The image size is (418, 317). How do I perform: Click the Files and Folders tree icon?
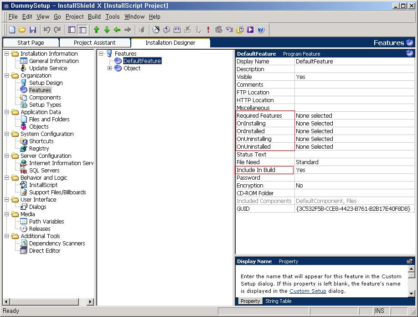click(24, 120)
